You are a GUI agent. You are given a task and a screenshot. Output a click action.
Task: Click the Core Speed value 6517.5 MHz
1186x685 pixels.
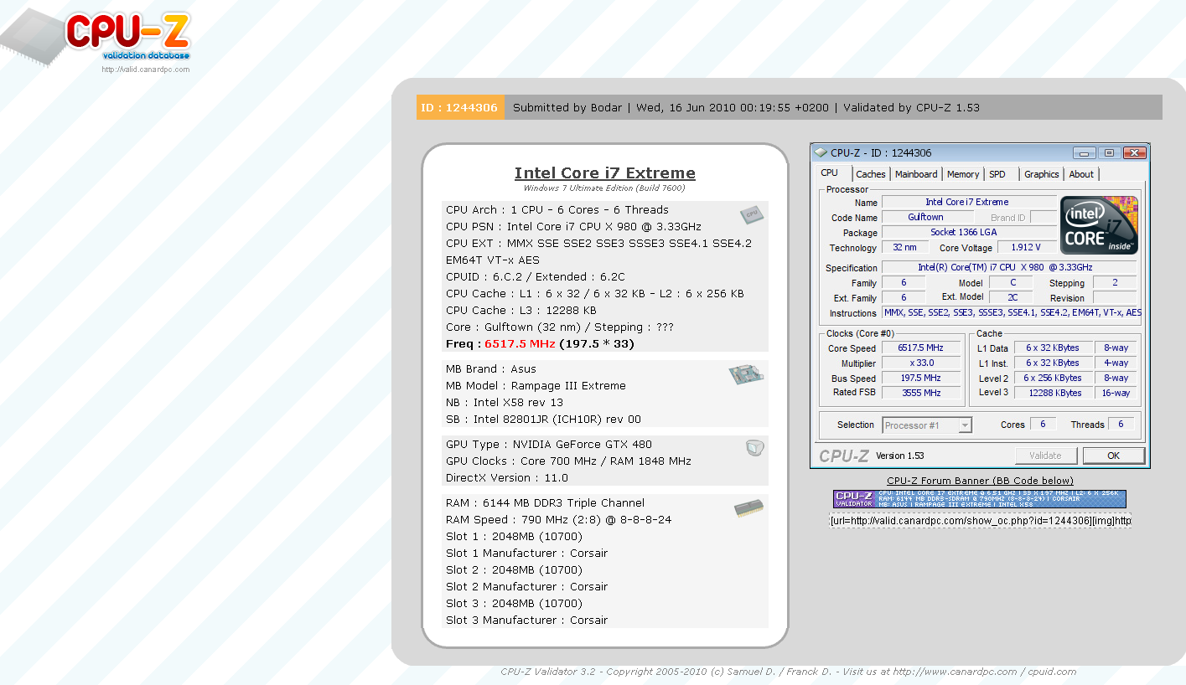920,348
